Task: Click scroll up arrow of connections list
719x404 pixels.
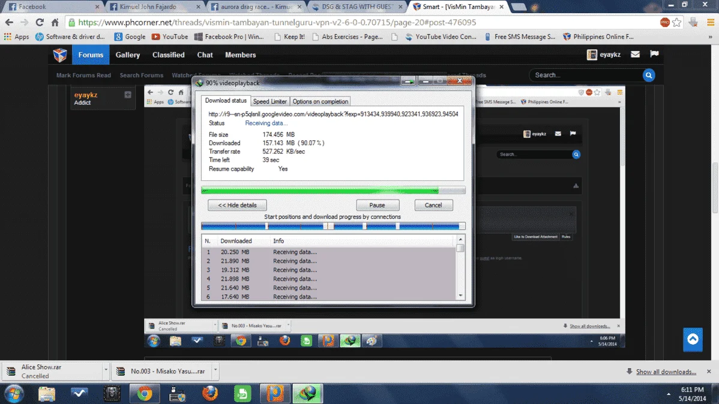Action: click(460, 240)
